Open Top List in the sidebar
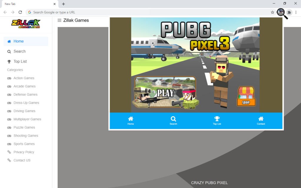The height and width of the screenshot is (188, 301). click(x=26, y=62)
